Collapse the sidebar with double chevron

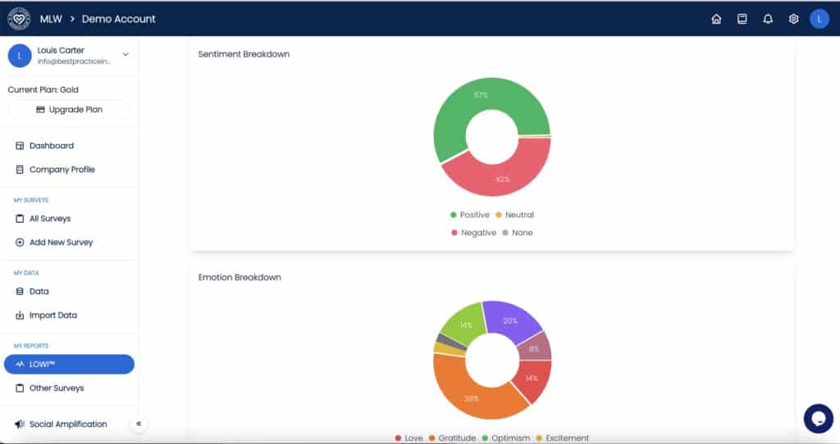[139, 424]
